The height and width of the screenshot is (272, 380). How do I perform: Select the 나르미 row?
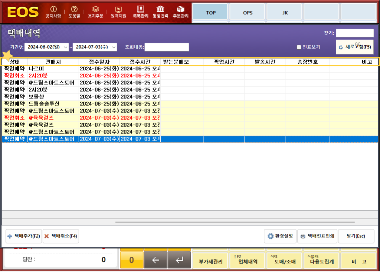(x=190, y=69)
